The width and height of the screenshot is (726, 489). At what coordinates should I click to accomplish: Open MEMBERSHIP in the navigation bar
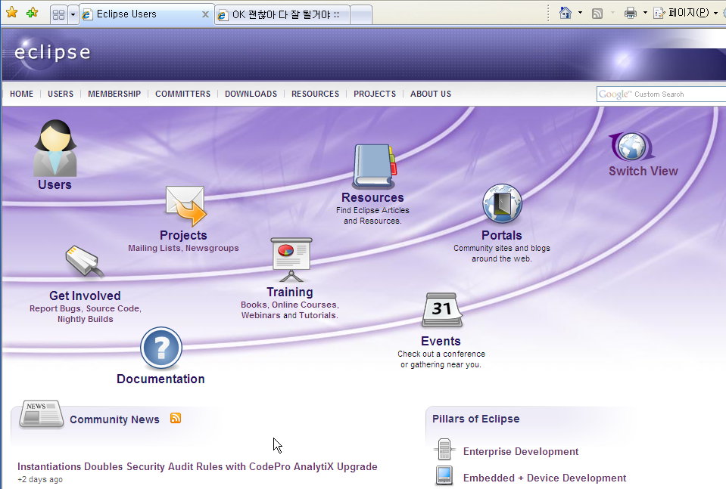114,94
